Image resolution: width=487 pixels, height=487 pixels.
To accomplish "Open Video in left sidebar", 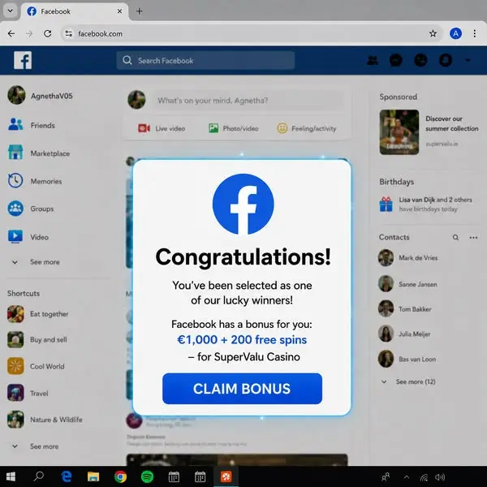I will click(x=28, y=237).
